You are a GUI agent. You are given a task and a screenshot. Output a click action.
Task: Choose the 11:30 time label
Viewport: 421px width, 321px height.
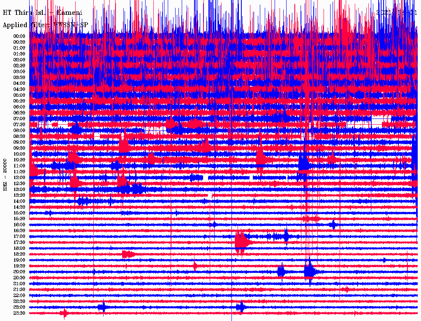point(19,172)
